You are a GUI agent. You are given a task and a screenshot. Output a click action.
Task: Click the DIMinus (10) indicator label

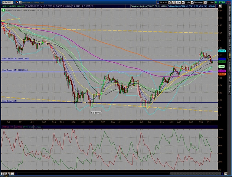(x=8, y=127)
